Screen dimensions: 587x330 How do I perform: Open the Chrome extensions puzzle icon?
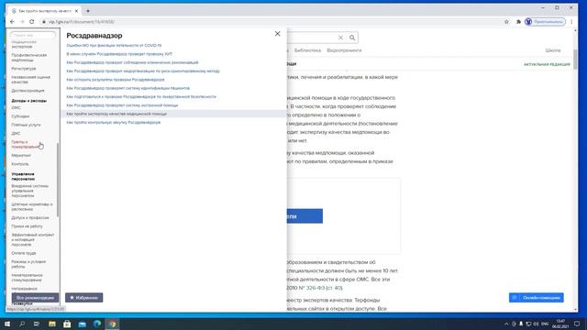[x=518, y=22]
